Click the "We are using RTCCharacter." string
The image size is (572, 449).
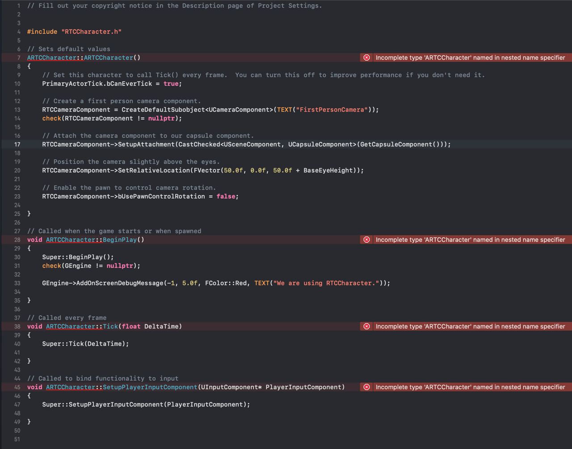(x=326, y=283)
